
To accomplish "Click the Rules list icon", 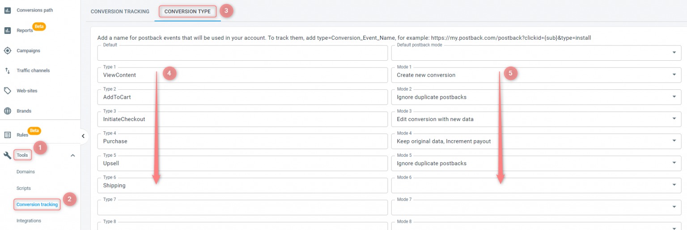I will [8, 135].
